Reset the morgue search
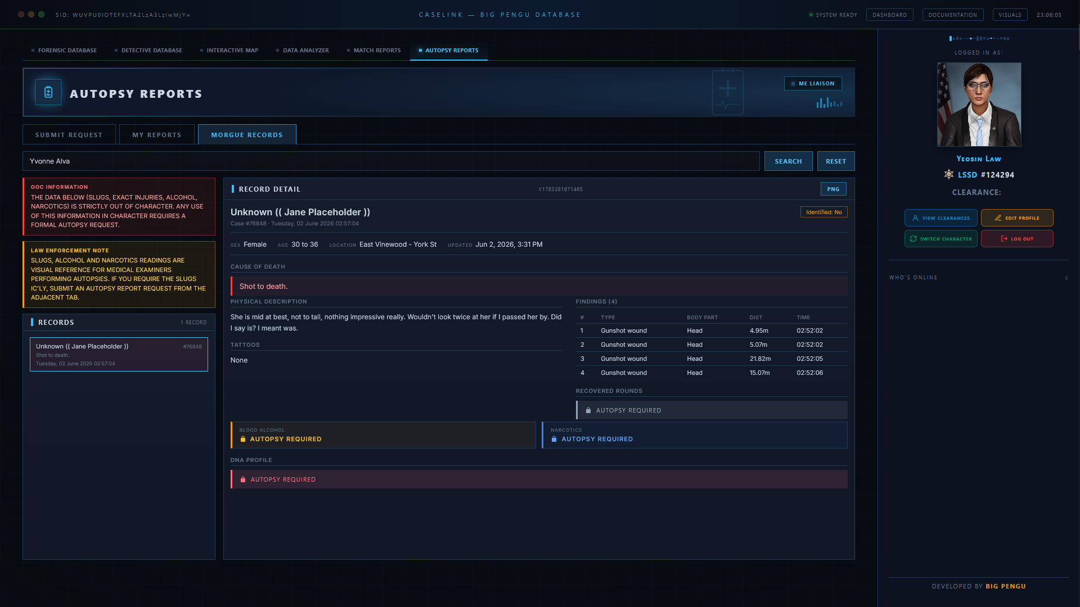 click(836, 161)
